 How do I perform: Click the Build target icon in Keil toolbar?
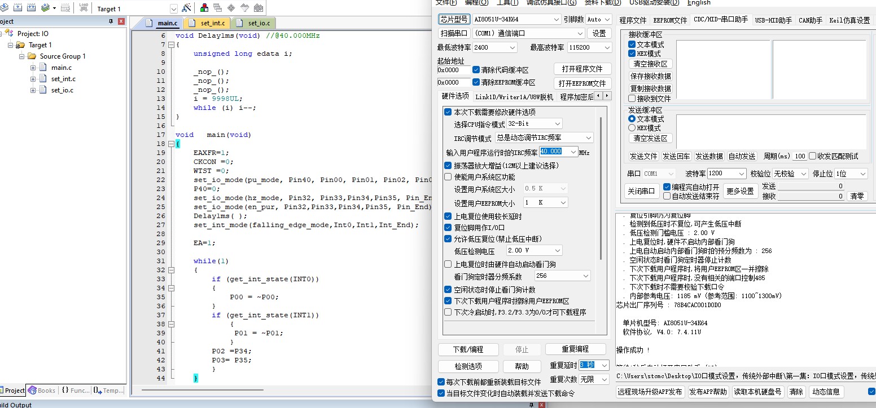[17, 8]
